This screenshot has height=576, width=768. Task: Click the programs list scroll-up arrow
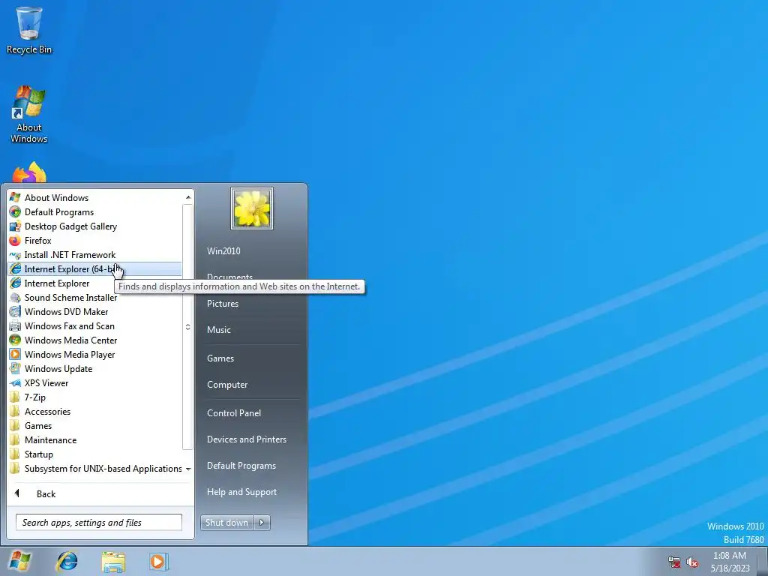(x=188, y=197)
